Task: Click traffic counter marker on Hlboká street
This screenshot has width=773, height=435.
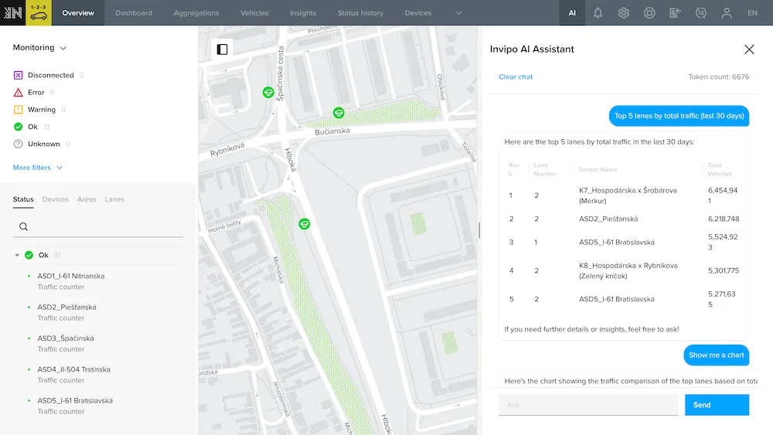Action: click(x=305, y=224)
